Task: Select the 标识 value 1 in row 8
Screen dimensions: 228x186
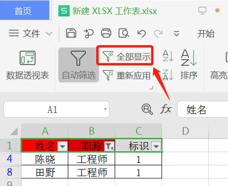Action: coord(138,172)
